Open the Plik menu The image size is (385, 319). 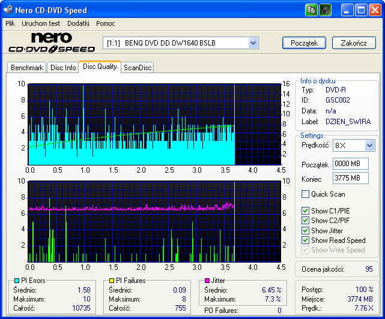tap(10, 23)
